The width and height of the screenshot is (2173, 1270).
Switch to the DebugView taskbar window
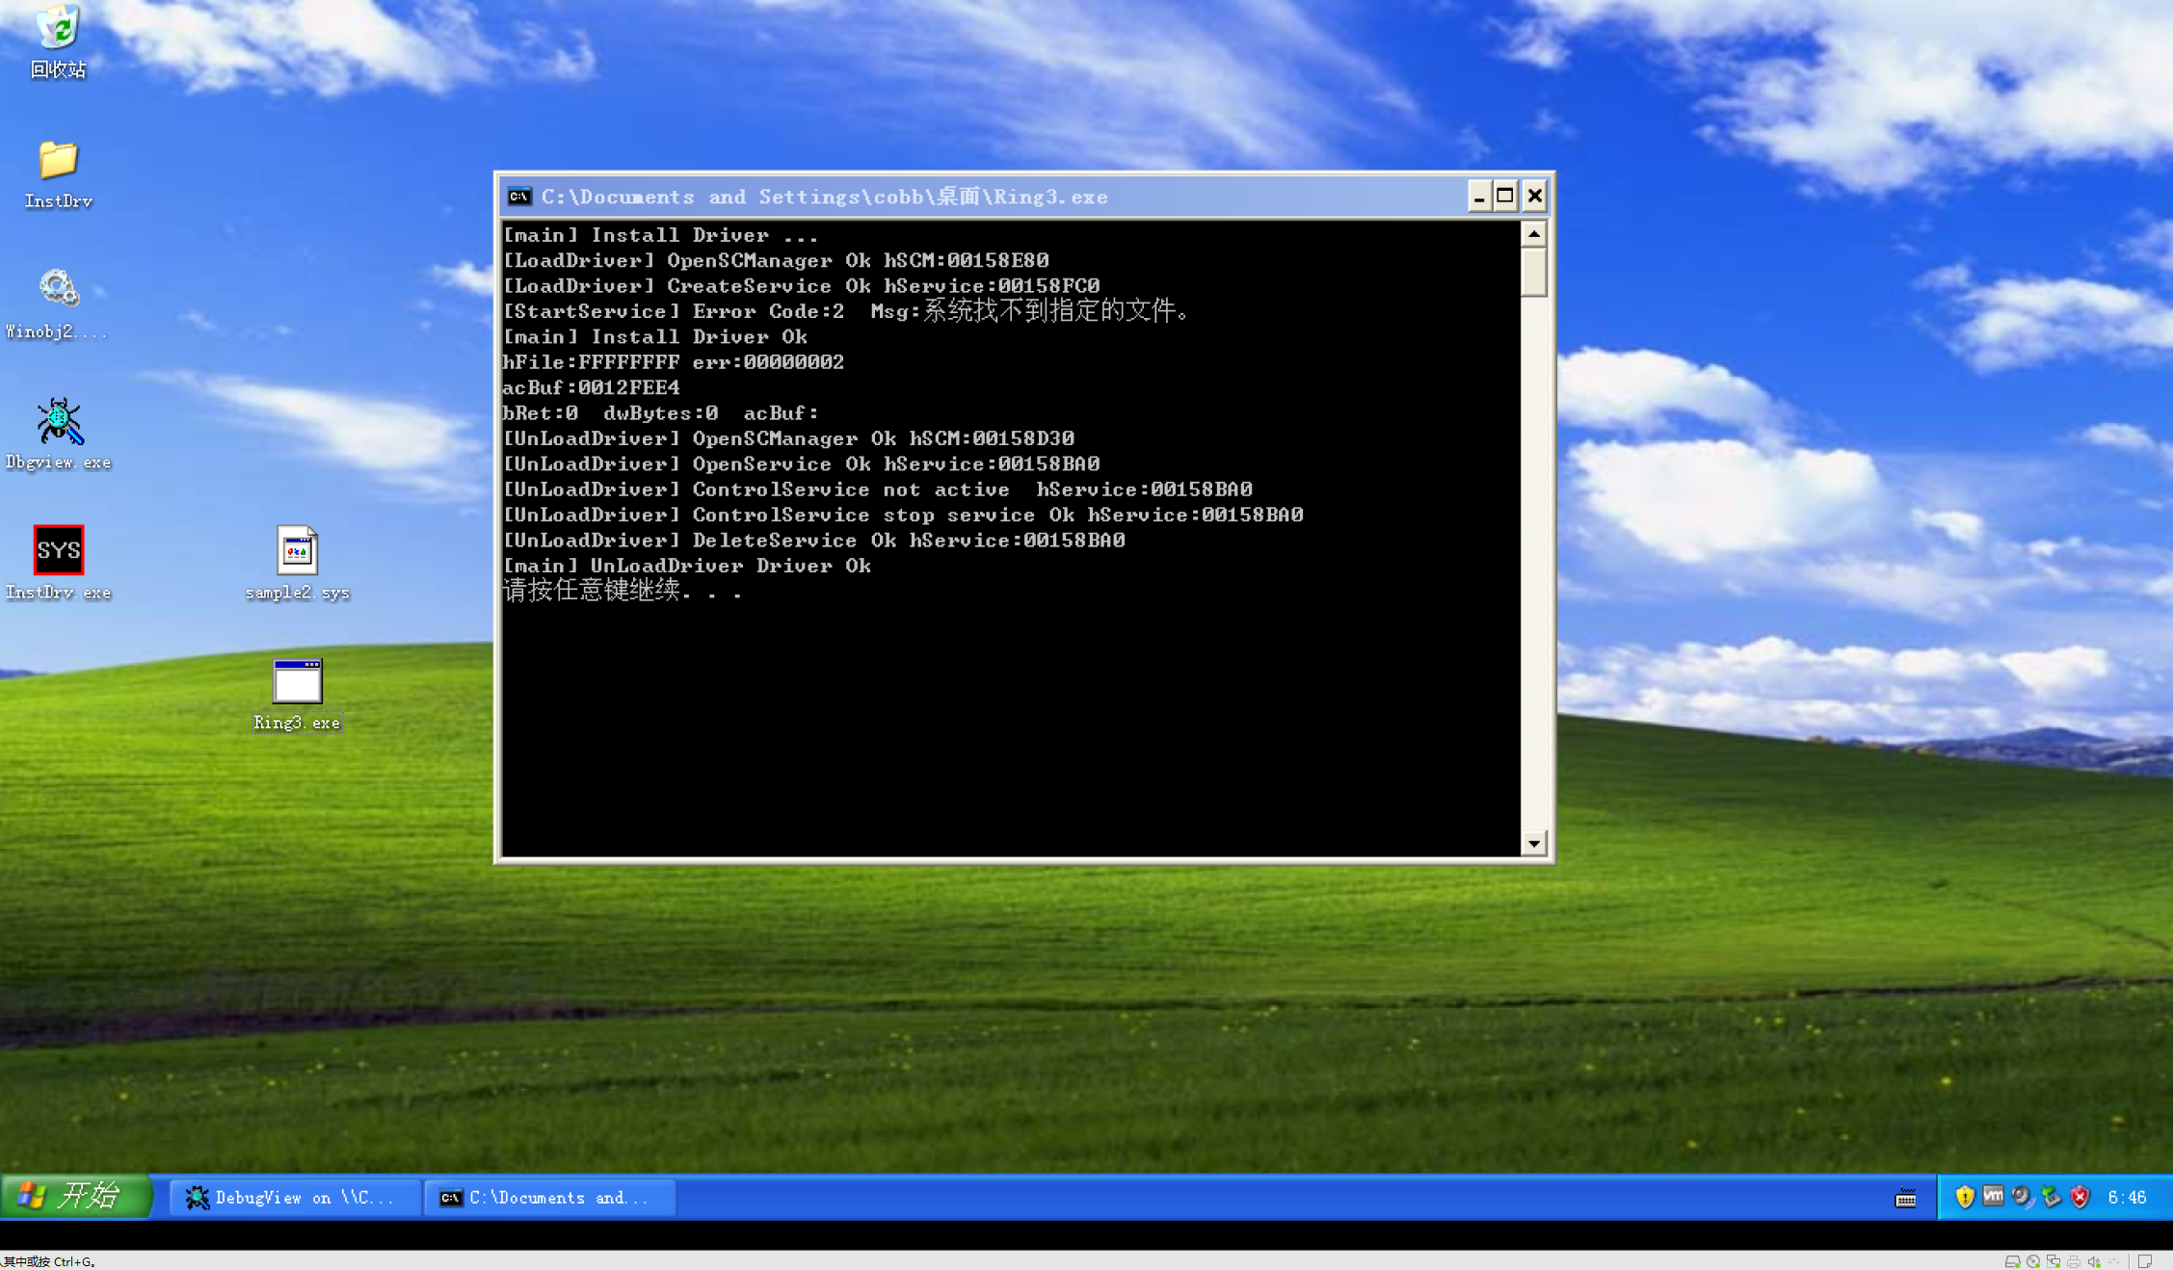(x=294, y=1197)
